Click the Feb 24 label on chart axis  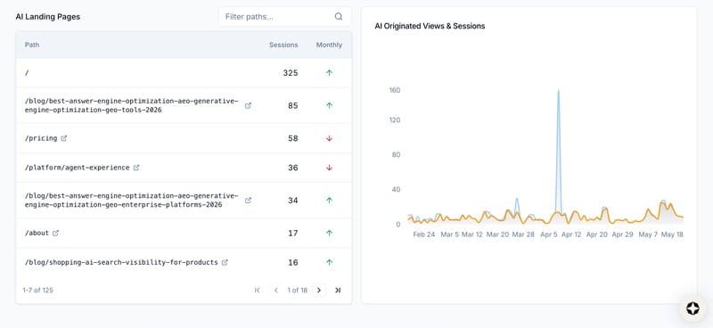coord(424,234)
